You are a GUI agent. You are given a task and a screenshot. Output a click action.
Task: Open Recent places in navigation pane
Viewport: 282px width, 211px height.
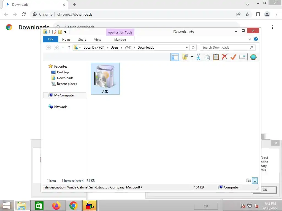click(67, 84)
